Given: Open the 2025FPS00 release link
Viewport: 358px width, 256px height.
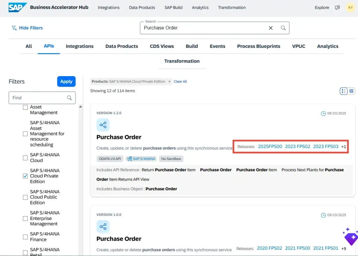Looking at the screenshot, I should (x=270, y=146).
